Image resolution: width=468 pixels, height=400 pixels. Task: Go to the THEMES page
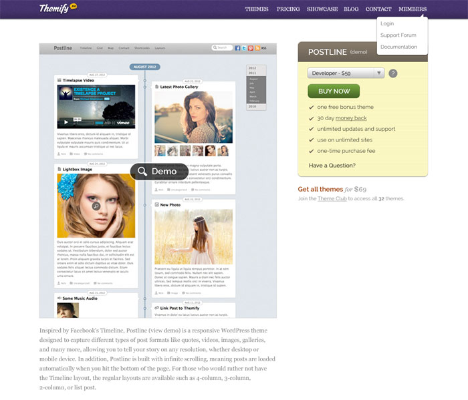pyautogui.click(x=257, y=9)
